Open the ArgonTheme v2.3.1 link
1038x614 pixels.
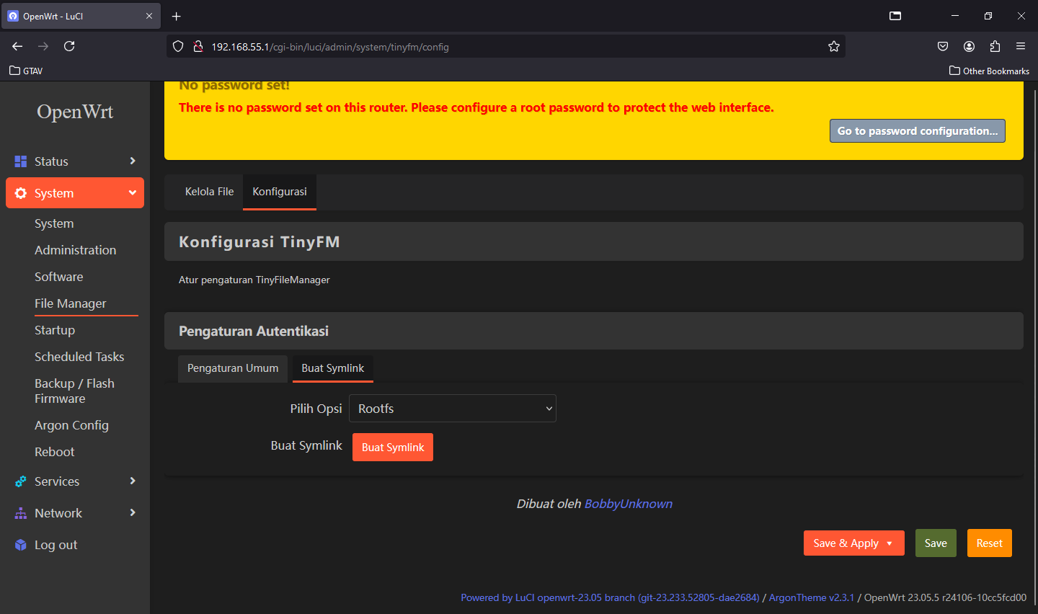point(812,597)
